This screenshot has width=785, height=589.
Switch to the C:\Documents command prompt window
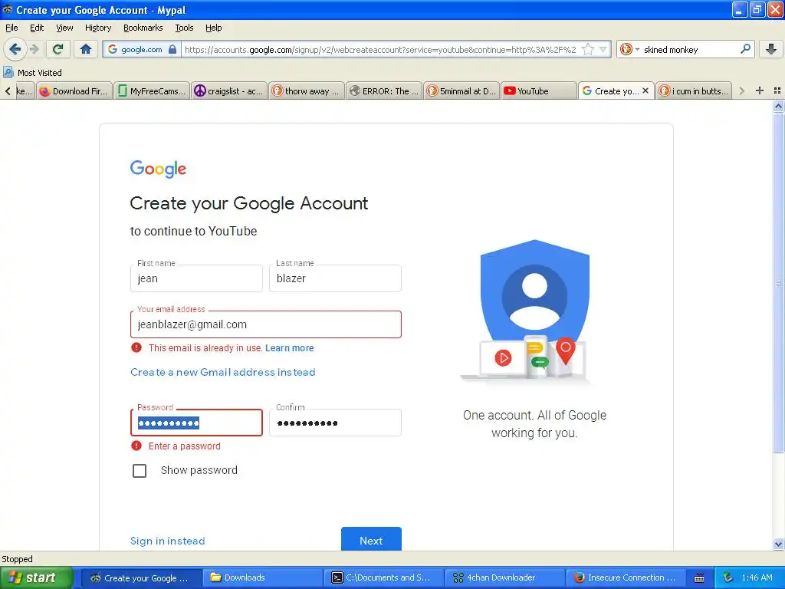coord(383,577)
